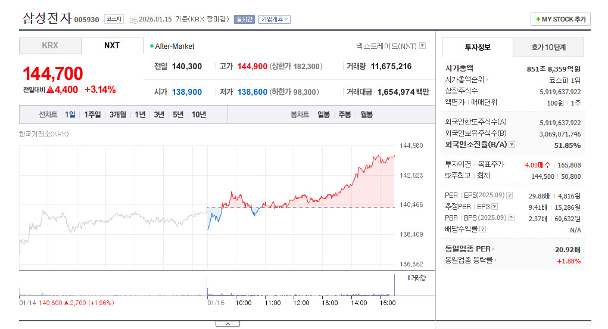Screen dimensions: 608x329
Task: Open the 동일업종 PER link
Action: click(x=470, y=249)
